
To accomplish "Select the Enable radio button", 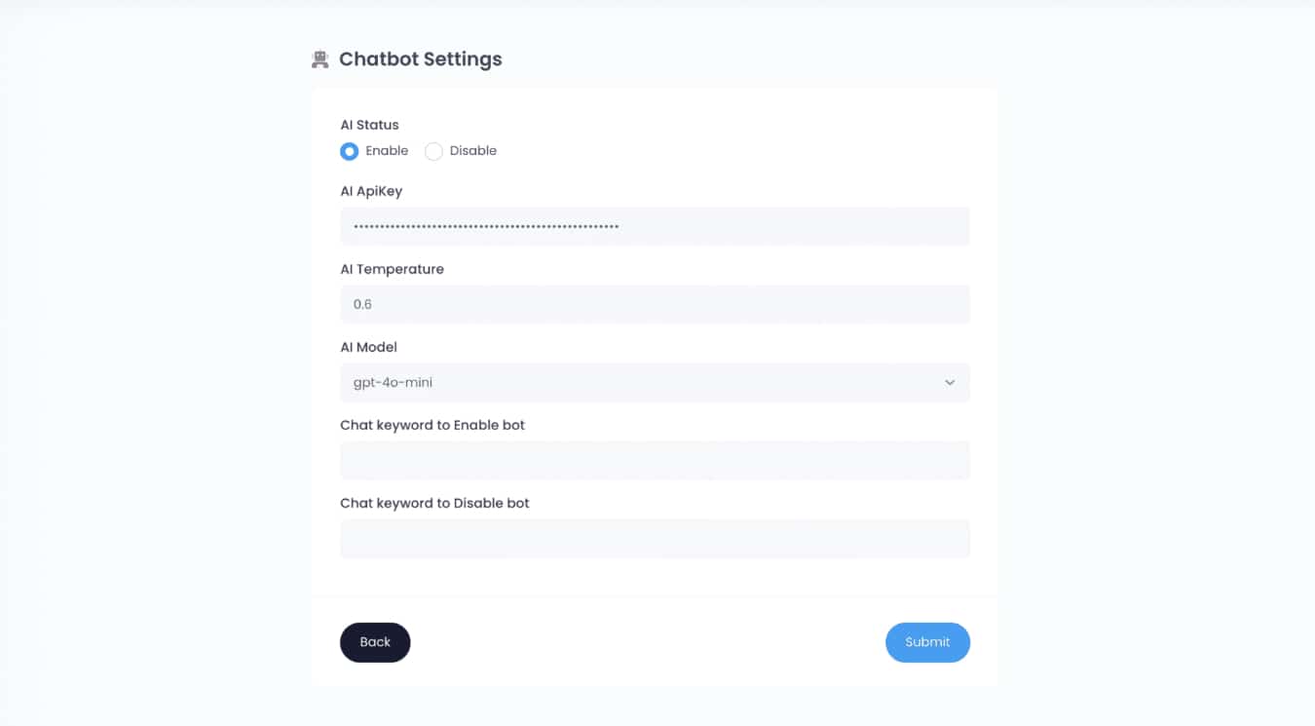I will [349, 151].
